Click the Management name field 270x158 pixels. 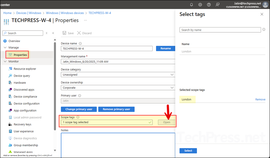pyautogui.click(x=118, y=62)
